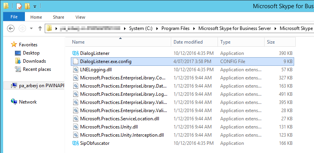Click the address bar folder icon

click(49, 28)
